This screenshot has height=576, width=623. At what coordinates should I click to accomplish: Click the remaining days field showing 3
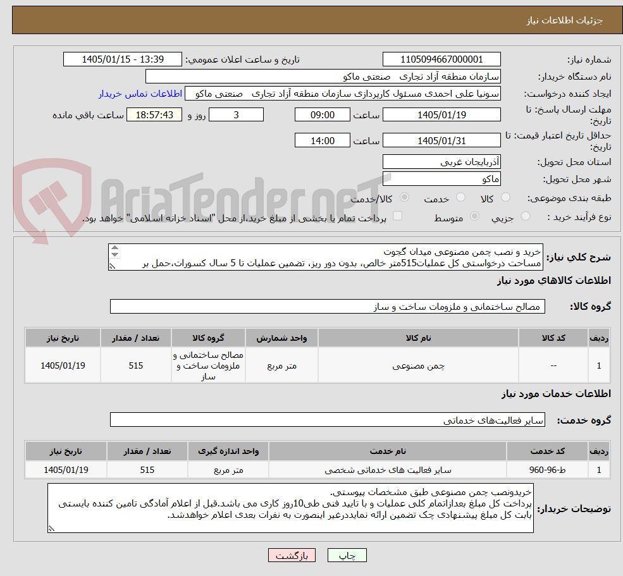coord(236,115)
